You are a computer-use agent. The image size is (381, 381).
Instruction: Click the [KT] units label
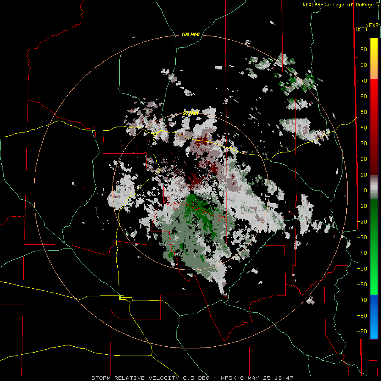coord(361,29)
